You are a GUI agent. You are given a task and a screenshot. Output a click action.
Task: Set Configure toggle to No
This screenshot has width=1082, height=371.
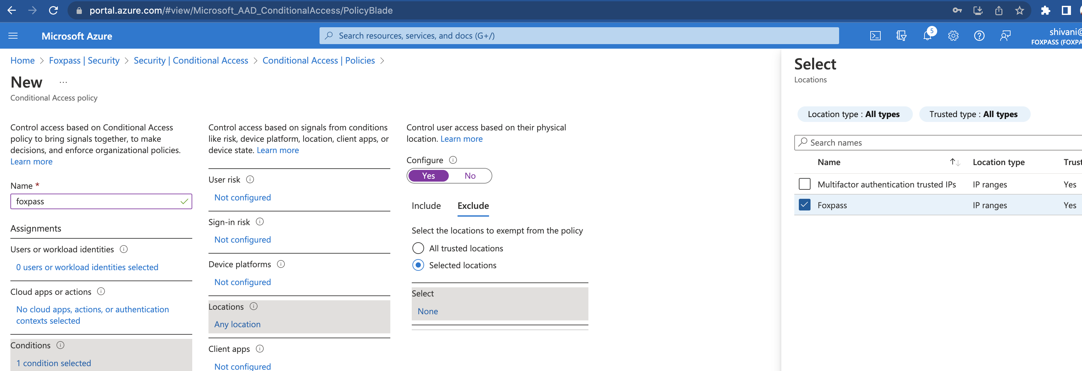(470, 176)
